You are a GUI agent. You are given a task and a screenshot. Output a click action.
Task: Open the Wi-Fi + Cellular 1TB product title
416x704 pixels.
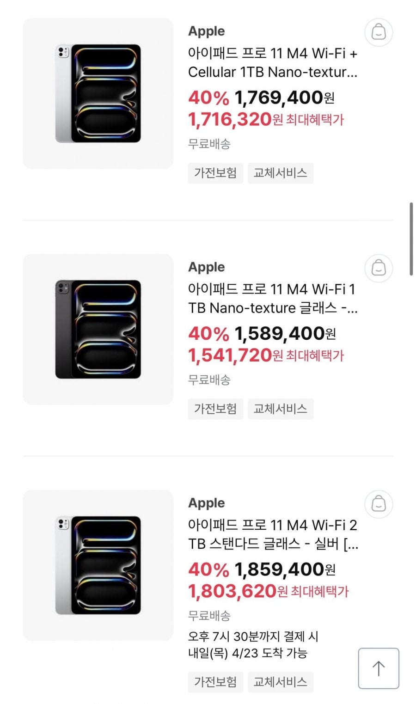273,63
